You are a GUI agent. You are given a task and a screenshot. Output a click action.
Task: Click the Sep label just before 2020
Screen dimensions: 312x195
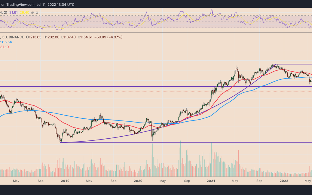(114, 181)
